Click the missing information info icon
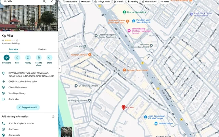 pos(53,116)
